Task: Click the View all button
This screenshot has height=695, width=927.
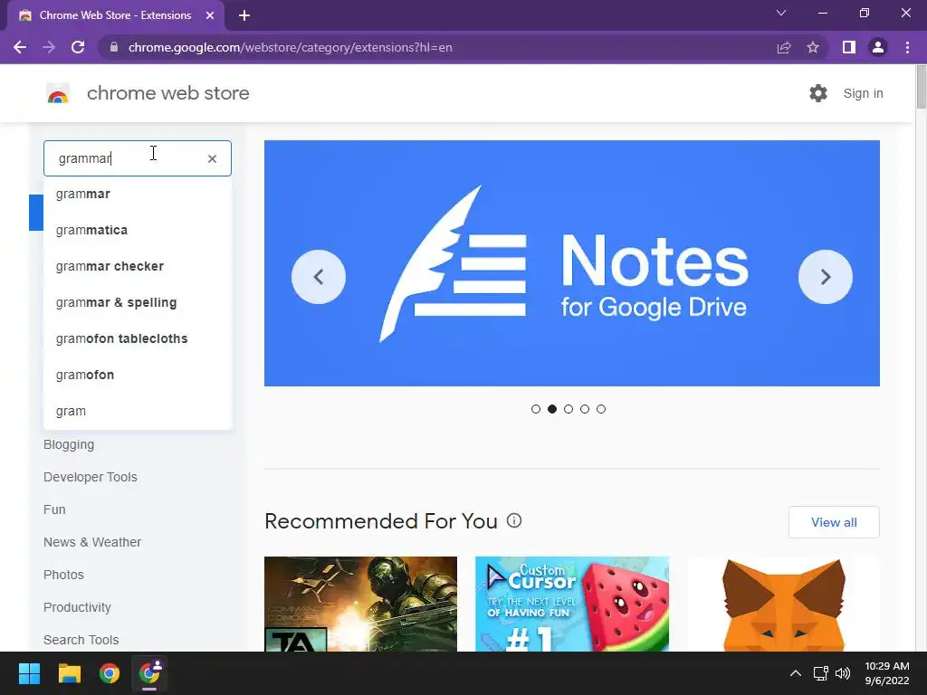Action: pyautogui.click(x=834, y=522)
